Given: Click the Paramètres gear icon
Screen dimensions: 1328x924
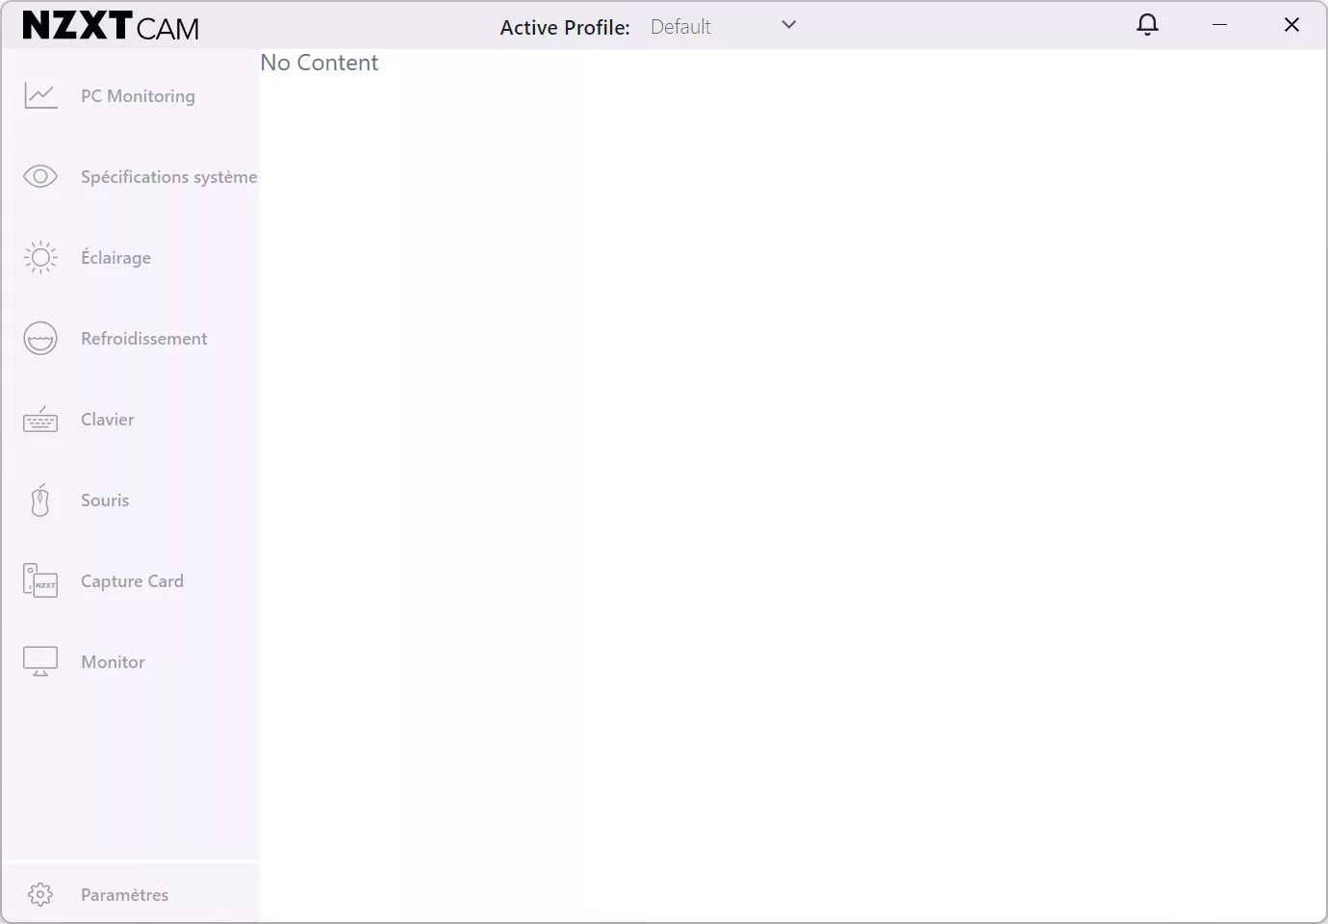Looking at the screenshot, I should point(40,895).
